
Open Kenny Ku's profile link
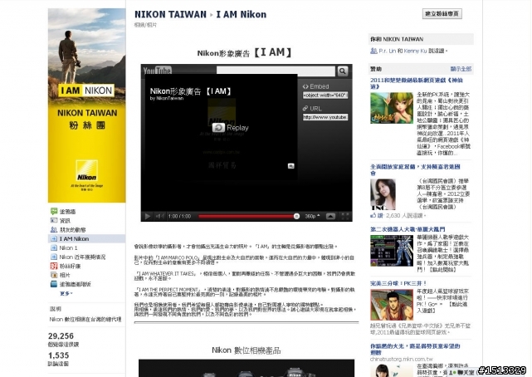(415, 51)
